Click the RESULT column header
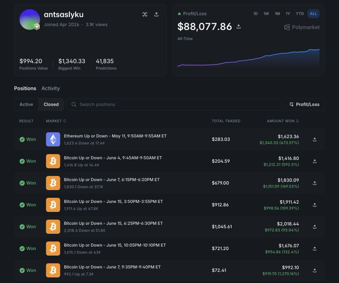339x283 pixels. [x=26, y=121]
